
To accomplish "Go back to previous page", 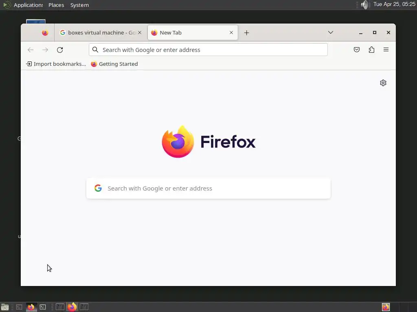I will 31,50.
